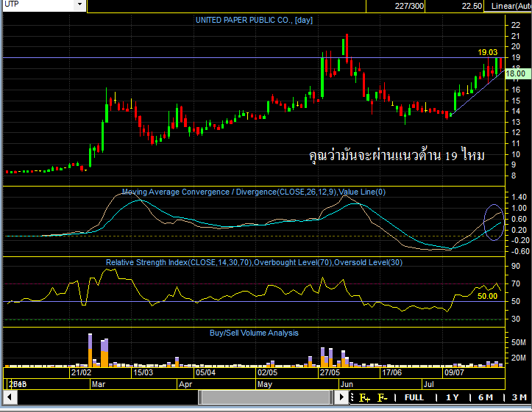Click the Mar month label
The height and width of the screenshot is (412, 532).
tap(99, 385)
